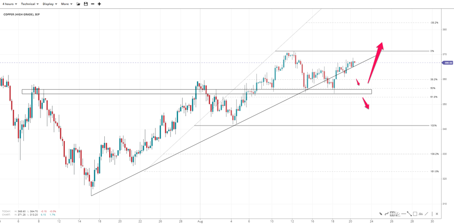
Task: Choose the rectangle drawing tool
Action: (415, 214)
